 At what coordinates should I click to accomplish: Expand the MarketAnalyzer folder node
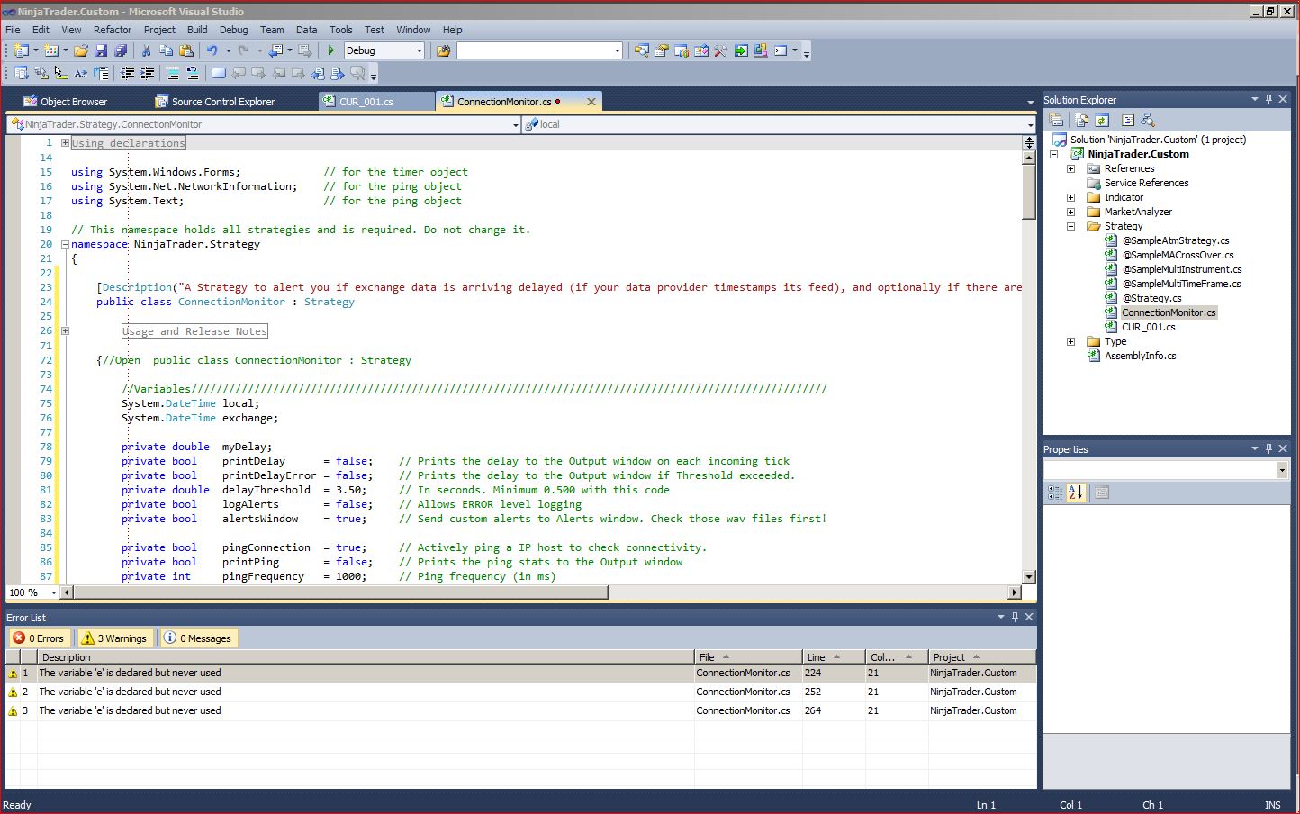click(x=1070, y=212)
